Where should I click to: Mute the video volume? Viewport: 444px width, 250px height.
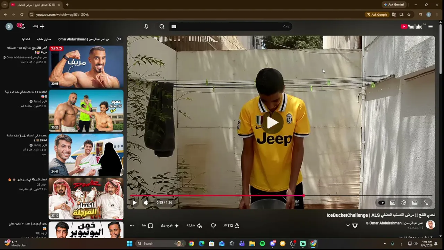pyautogui.click(x=146, y=203)
